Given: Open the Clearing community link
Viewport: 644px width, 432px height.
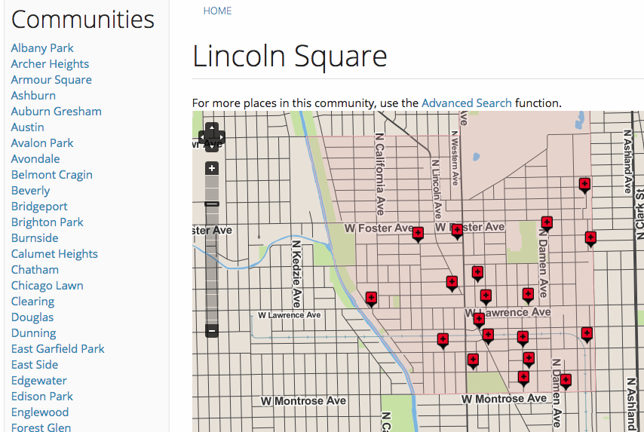Looking at the screenshot, I should tap(33, 302).
